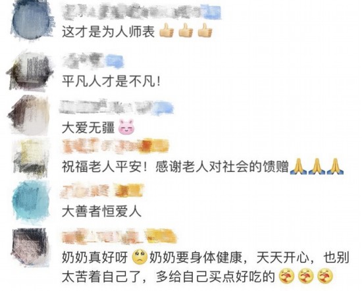Tap the orange blurred username above 大善者恒爱人
The height and width of the screenshot is (291, 362).
101,191
